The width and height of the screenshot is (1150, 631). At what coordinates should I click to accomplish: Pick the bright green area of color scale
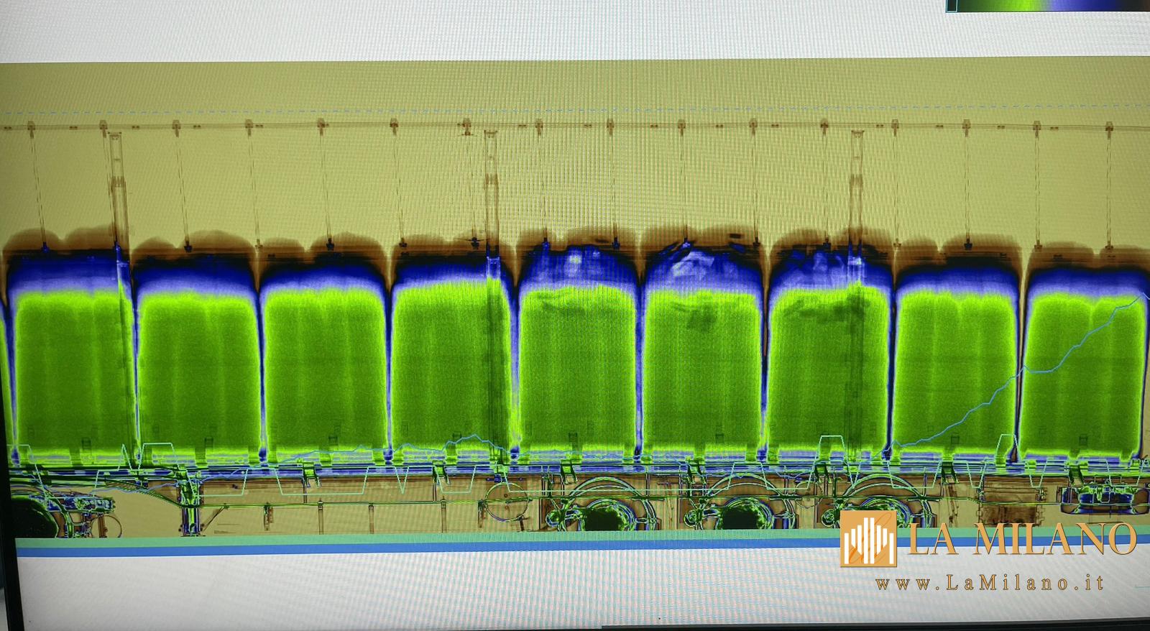[1021, 5]
